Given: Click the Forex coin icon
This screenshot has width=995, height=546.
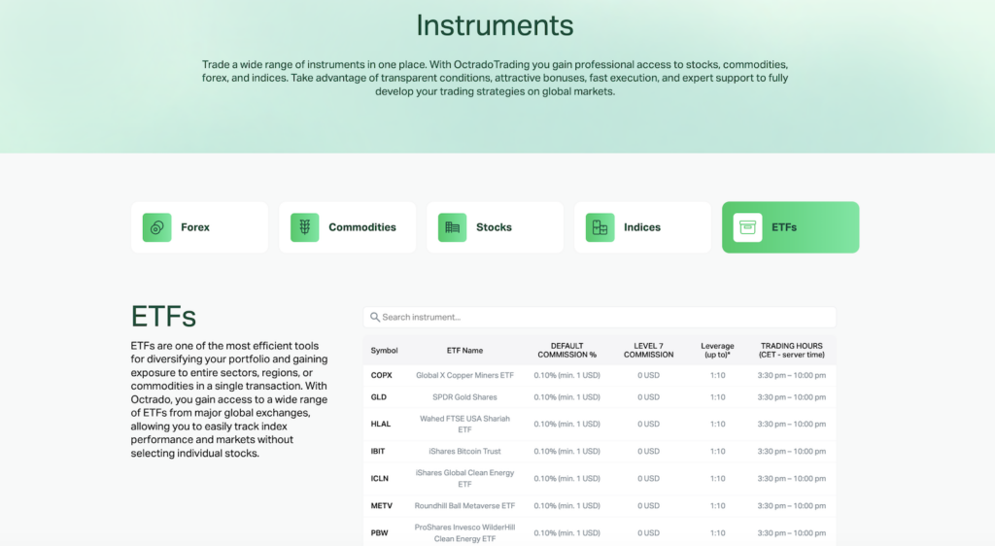Looking at the screenshot, I should click(x=156, y=227).
